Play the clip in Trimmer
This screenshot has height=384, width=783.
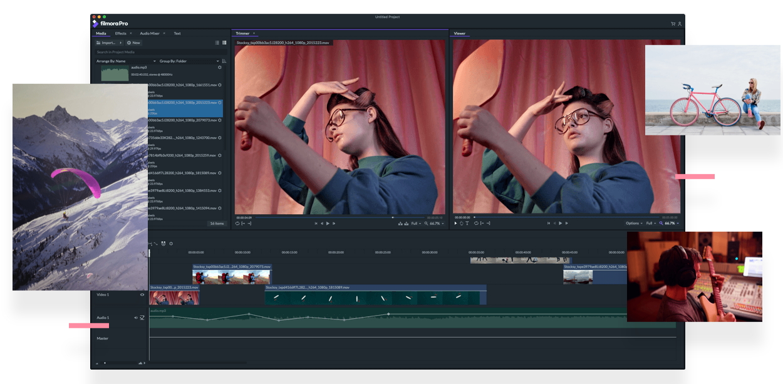click(x=328, y=223)
